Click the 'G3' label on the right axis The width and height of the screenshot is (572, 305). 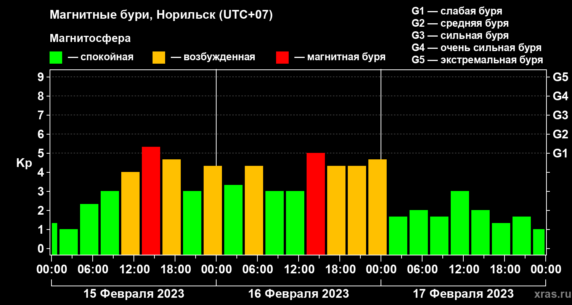click(561, 115)
